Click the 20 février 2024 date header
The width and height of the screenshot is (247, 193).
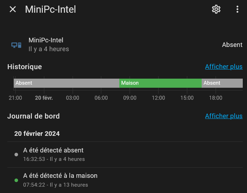(x=37, y=134)
